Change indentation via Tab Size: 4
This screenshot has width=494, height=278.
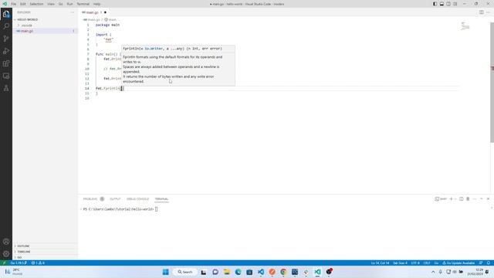400,263
